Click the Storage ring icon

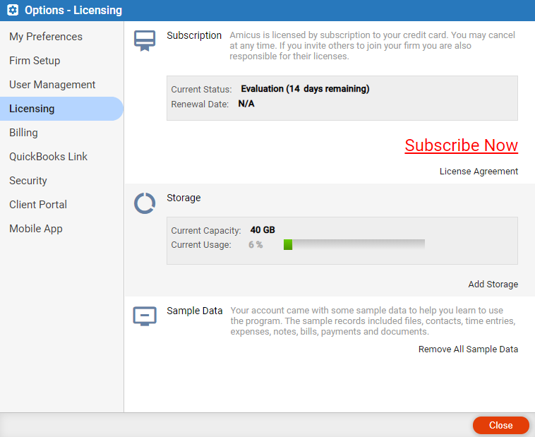click(x=145, y=203)
